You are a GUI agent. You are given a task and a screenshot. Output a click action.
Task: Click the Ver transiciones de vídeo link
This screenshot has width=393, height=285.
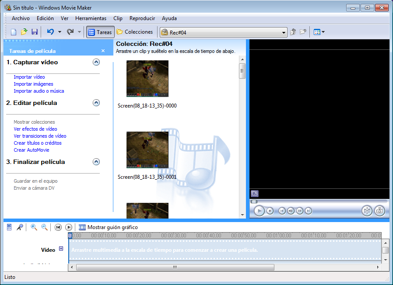40,136
